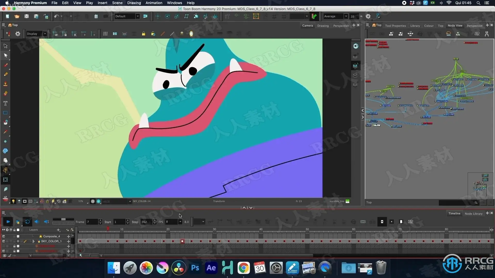Select the Eraser tool
495x278 pixels.
(x=5, y=93)
